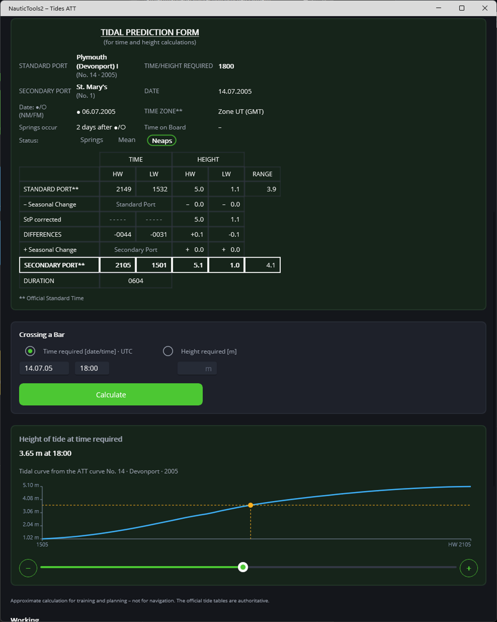Image resolution: width=497 pixels, height=622 pixels.
Task: Click the secondary port name St. Mary's
Action: point(92,87)
